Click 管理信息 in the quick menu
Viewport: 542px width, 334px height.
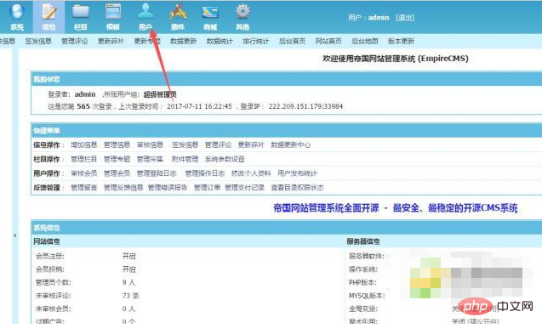tap(117, 145)
